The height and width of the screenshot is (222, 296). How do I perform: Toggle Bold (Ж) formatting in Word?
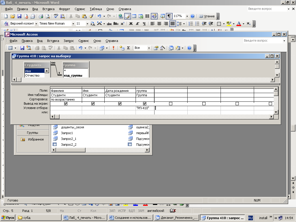[x=131, y=24]
